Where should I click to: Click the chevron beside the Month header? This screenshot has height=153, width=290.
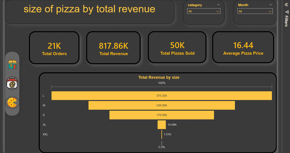pyautogui.click(x=271, y=5)
